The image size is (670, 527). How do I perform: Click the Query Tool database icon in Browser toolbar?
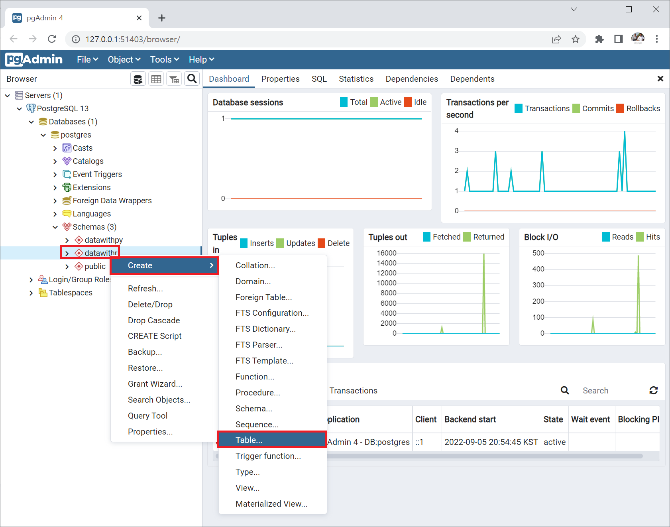pyautogui.click(x=138, y=79)
